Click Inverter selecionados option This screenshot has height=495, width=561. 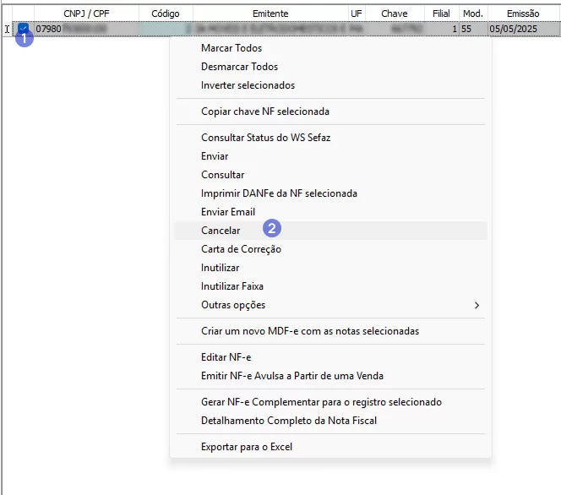click(x=248, y=85)
